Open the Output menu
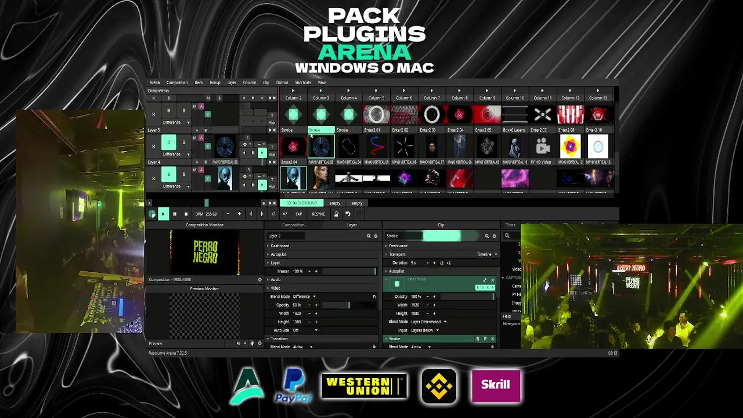The height and width of the screenshot is (418, 743). point(282,82)
